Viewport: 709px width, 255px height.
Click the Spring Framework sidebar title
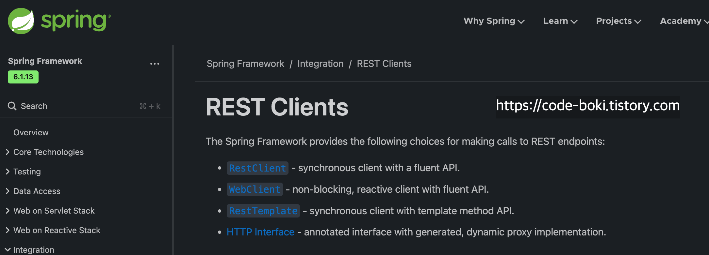[x=45, y=61]
